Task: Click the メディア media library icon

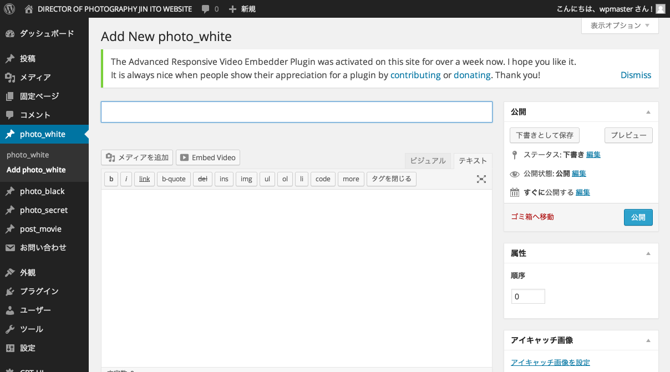Action: click(x=10, y=78)
